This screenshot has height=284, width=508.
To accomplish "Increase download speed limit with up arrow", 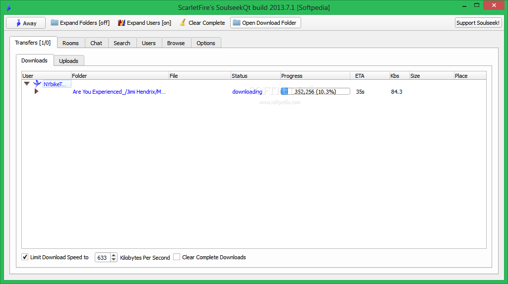I will click(x=114, y=255).
